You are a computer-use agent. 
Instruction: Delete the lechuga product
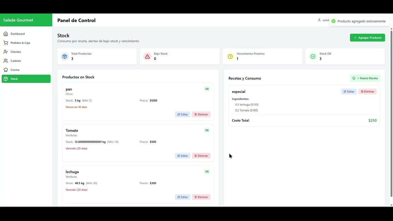201,197
